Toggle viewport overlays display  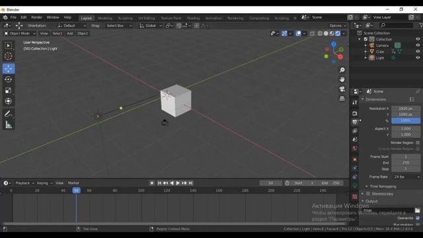(x=298, y=34)
